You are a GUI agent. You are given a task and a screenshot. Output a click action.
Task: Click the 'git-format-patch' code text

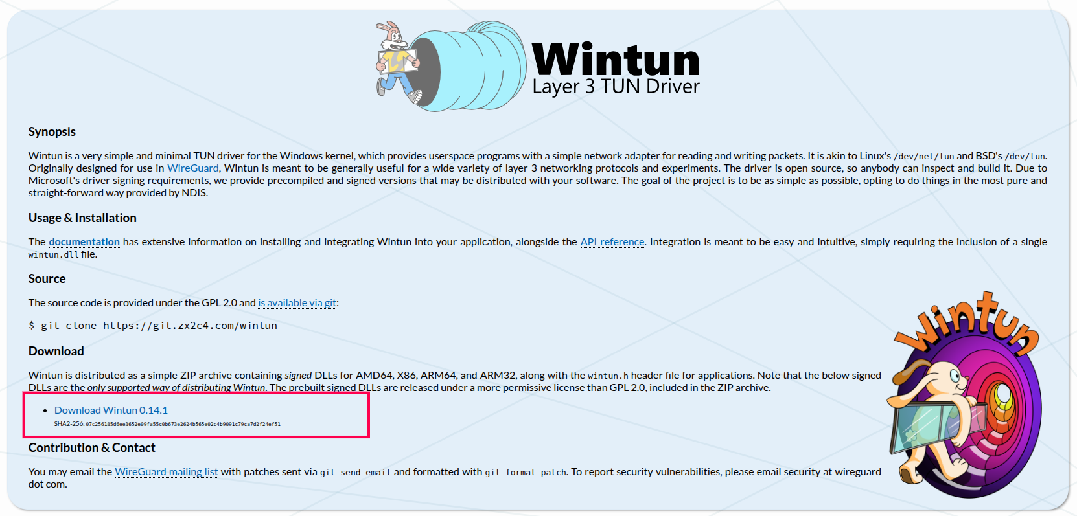pyautogui.click(x=526, y=473)
